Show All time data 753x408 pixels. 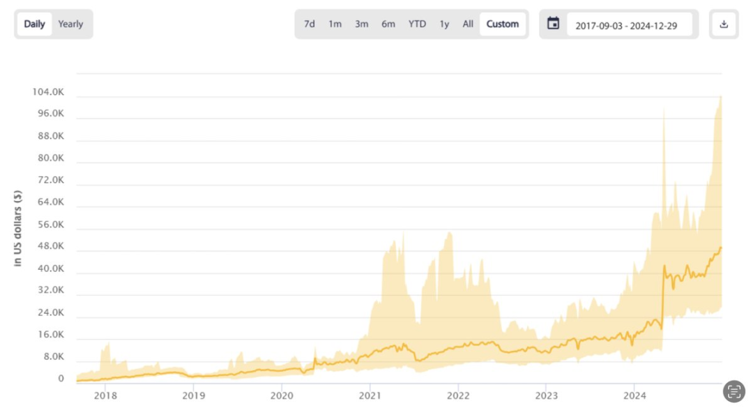pos(468,24)
